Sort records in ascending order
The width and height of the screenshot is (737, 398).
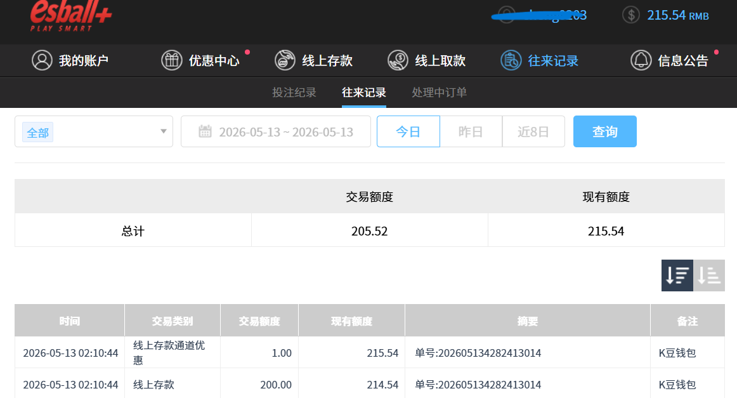709,275
